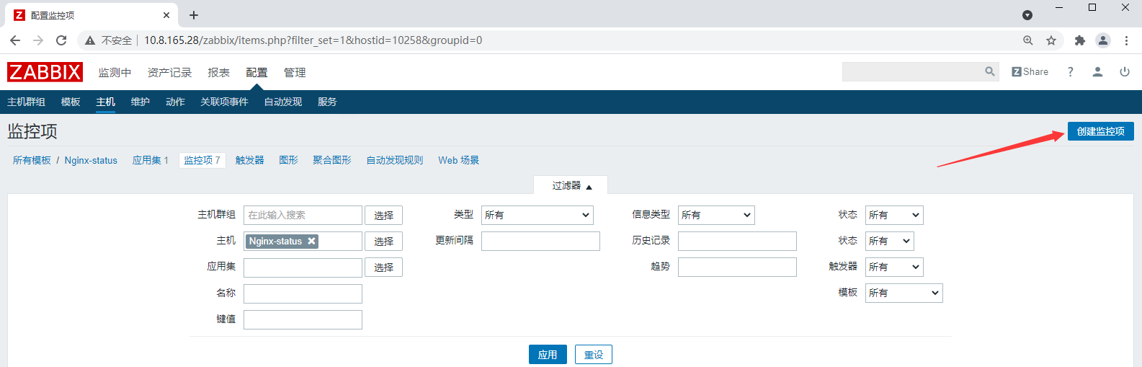This screenshot has height=367, width=1142.
Task: Open the Chrome three-dot menu
Action: coord(1126,40)
